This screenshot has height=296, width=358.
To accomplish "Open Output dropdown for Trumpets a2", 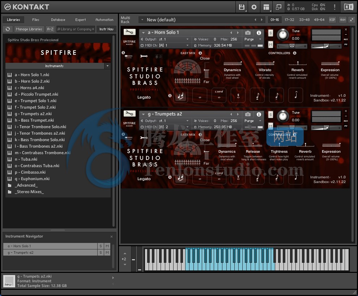I will pos(187,121).
